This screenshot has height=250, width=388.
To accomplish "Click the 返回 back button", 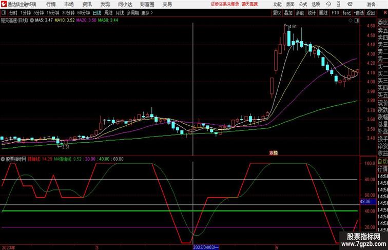I will pos(371,13).
